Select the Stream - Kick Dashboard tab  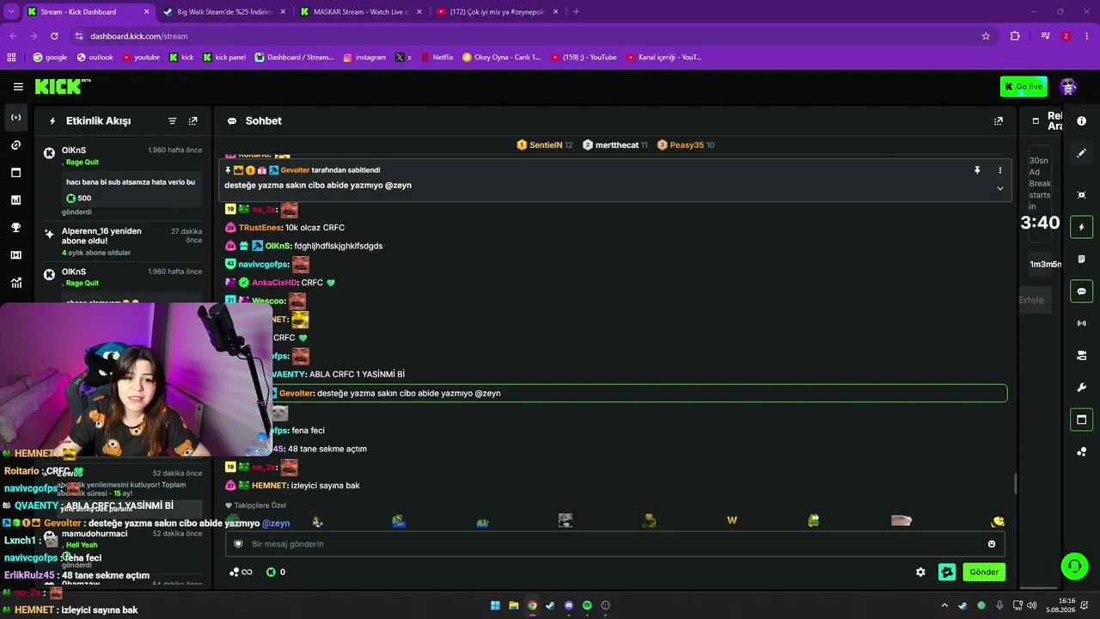click(x=88, y=12)
